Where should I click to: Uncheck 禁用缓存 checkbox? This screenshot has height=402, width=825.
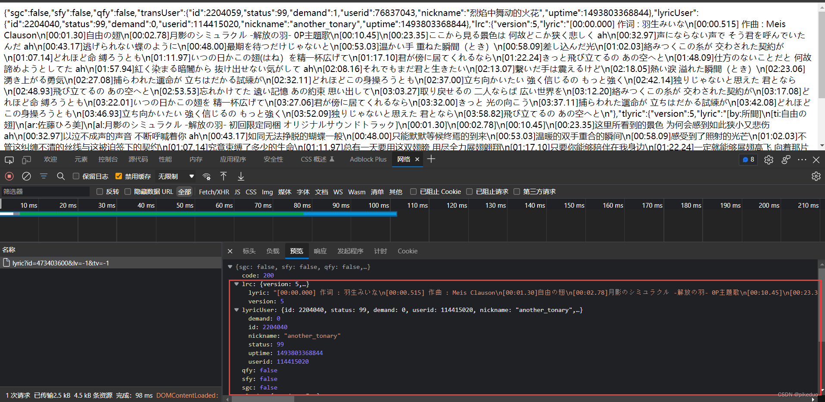point(118,176)
